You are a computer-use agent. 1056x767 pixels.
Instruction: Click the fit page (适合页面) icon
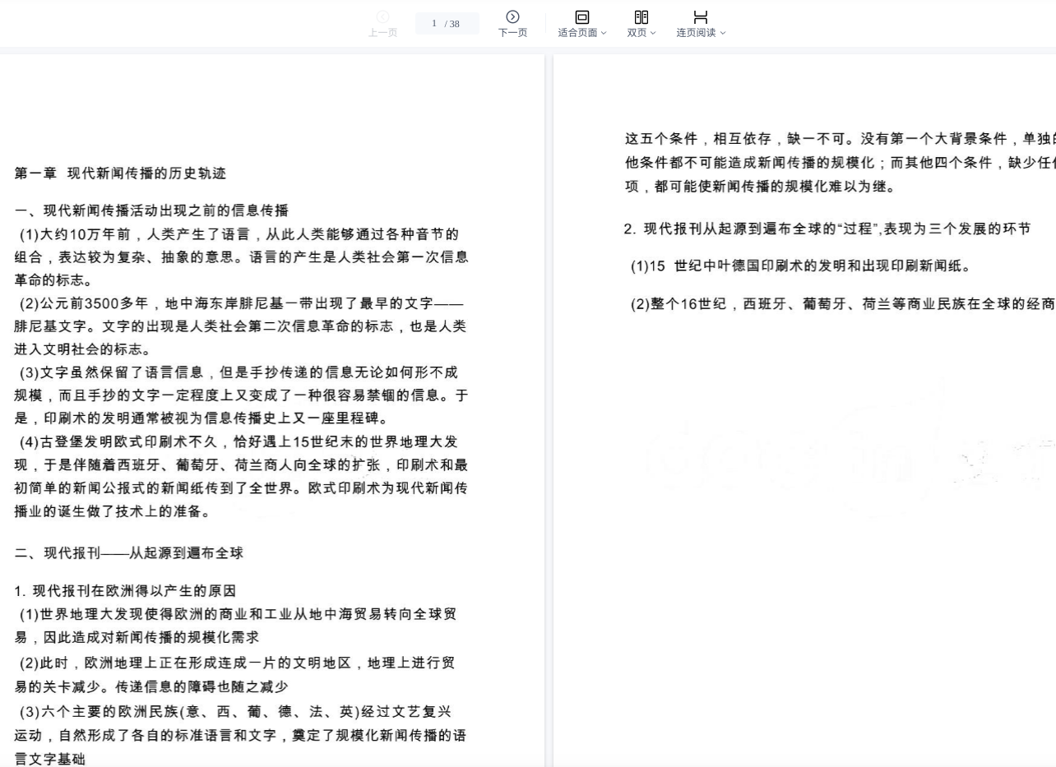581,16
